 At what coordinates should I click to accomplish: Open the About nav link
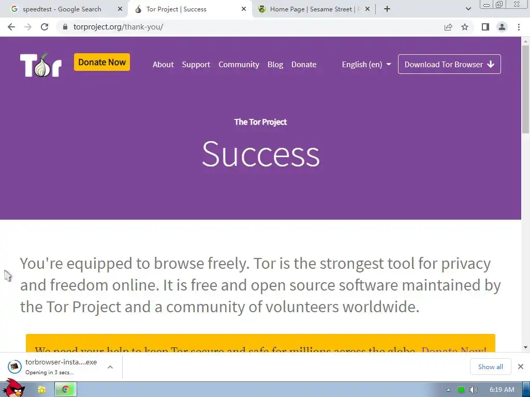163,65
